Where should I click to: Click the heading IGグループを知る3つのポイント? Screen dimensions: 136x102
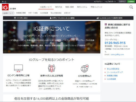(52, 60)
